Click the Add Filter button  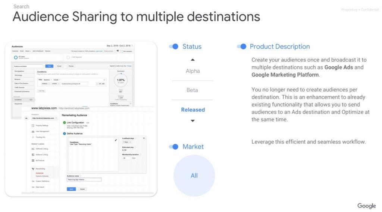click(41, 91)
